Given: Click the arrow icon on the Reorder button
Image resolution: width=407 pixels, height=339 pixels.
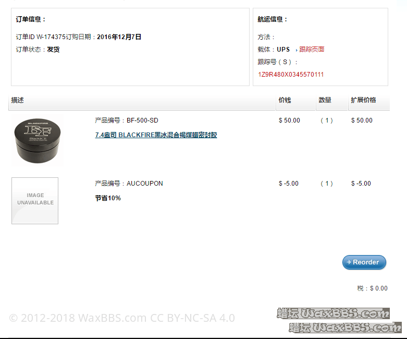Looking at the screenshot, I should [x=349, y=262].
